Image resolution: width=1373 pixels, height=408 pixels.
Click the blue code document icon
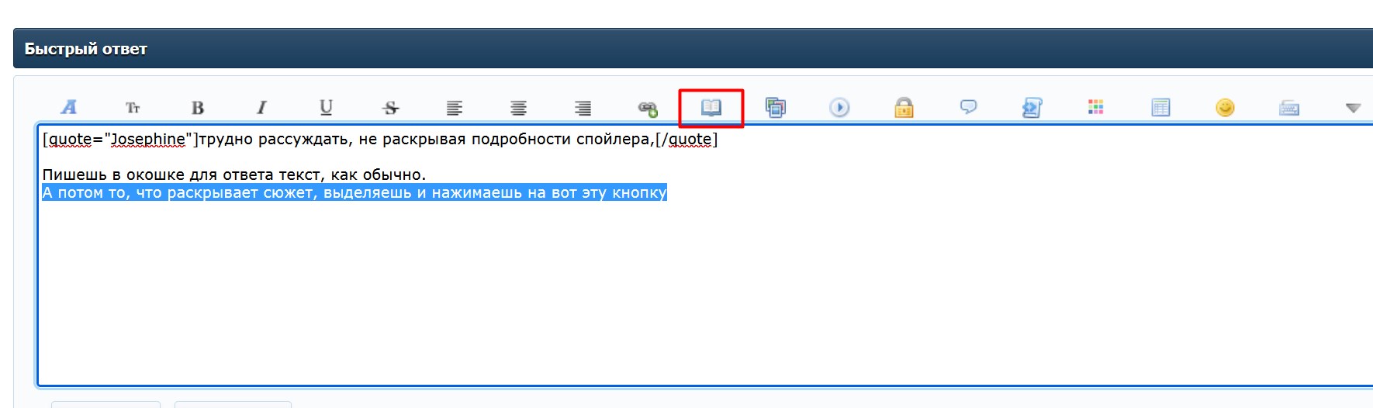pos(1032,107)
